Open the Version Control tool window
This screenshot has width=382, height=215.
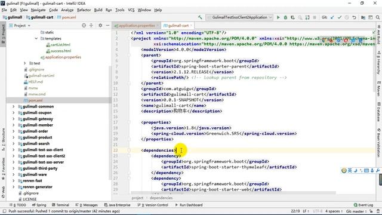pos(153,205)
